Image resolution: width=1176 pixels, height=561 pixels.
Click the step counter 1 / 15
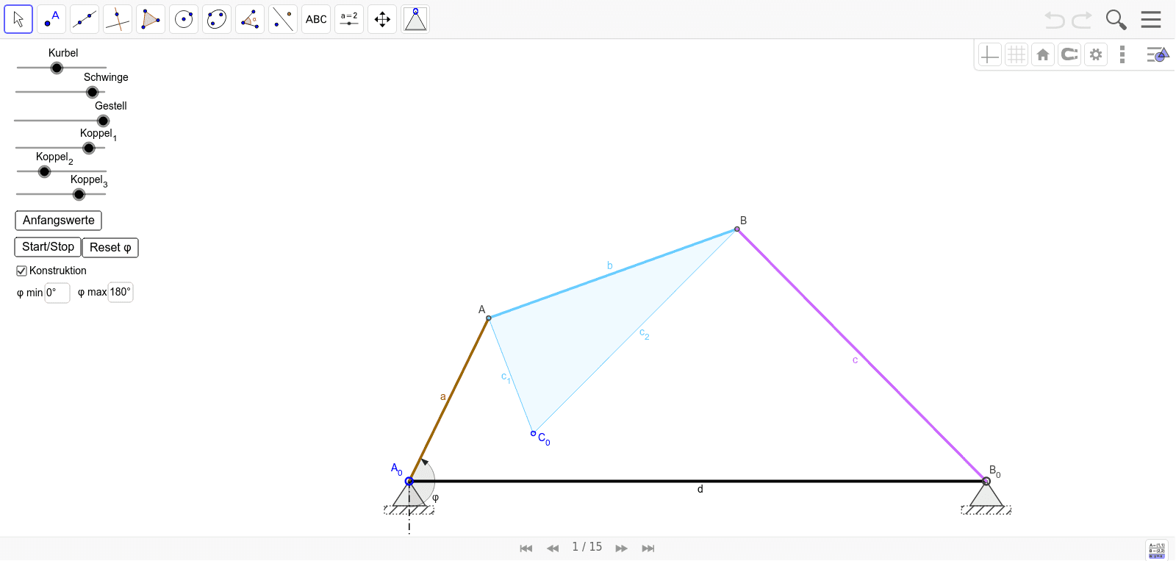[587, 547]
